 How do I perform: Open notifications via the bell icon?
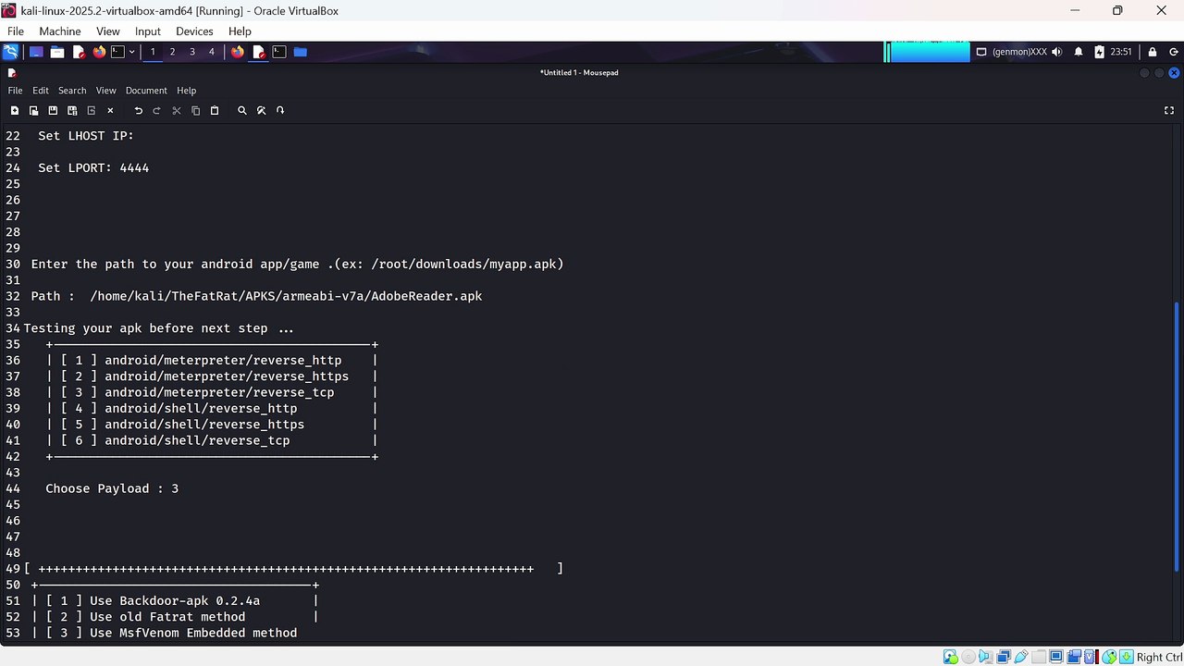click(x=1079, y=52)
